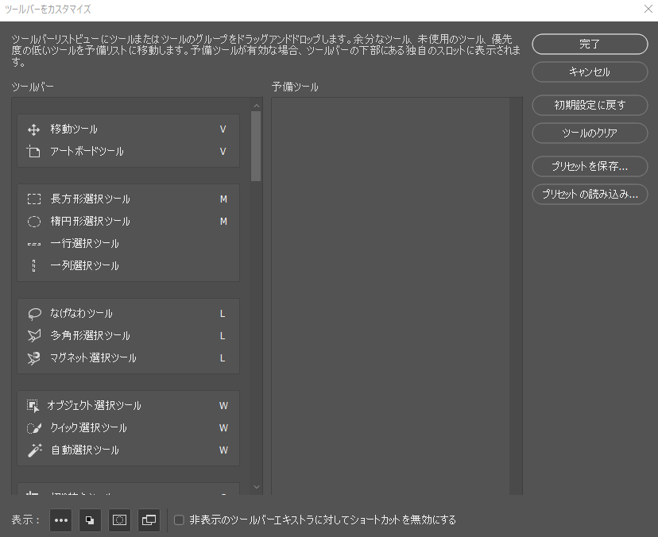Select クイック選択ツール list label
Screen dimensions: 658x537
click(x=88, y=428)
